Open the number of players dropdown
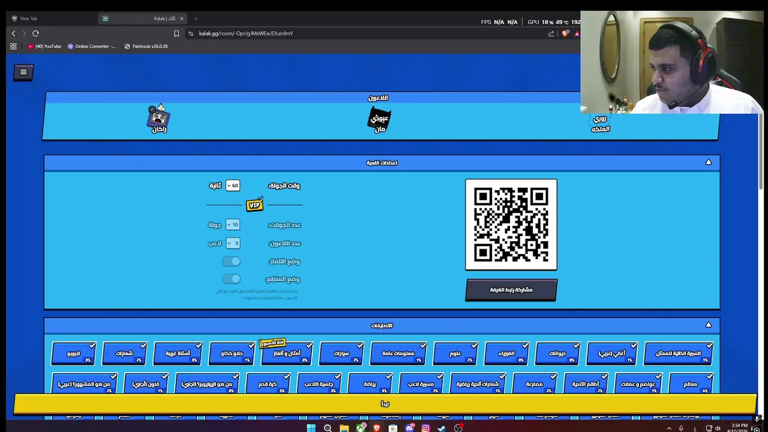Viewport: 768px width, 432px height. coord(233,243)
